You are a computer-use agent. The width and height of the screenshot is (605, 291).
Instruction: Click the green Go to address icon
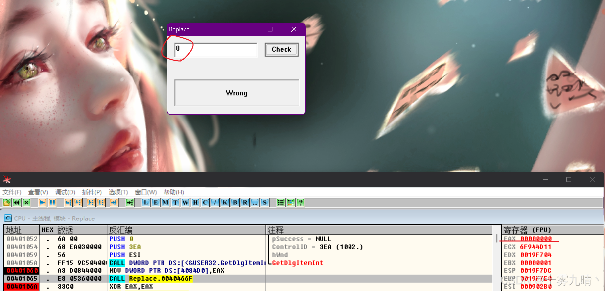[130, 203]
